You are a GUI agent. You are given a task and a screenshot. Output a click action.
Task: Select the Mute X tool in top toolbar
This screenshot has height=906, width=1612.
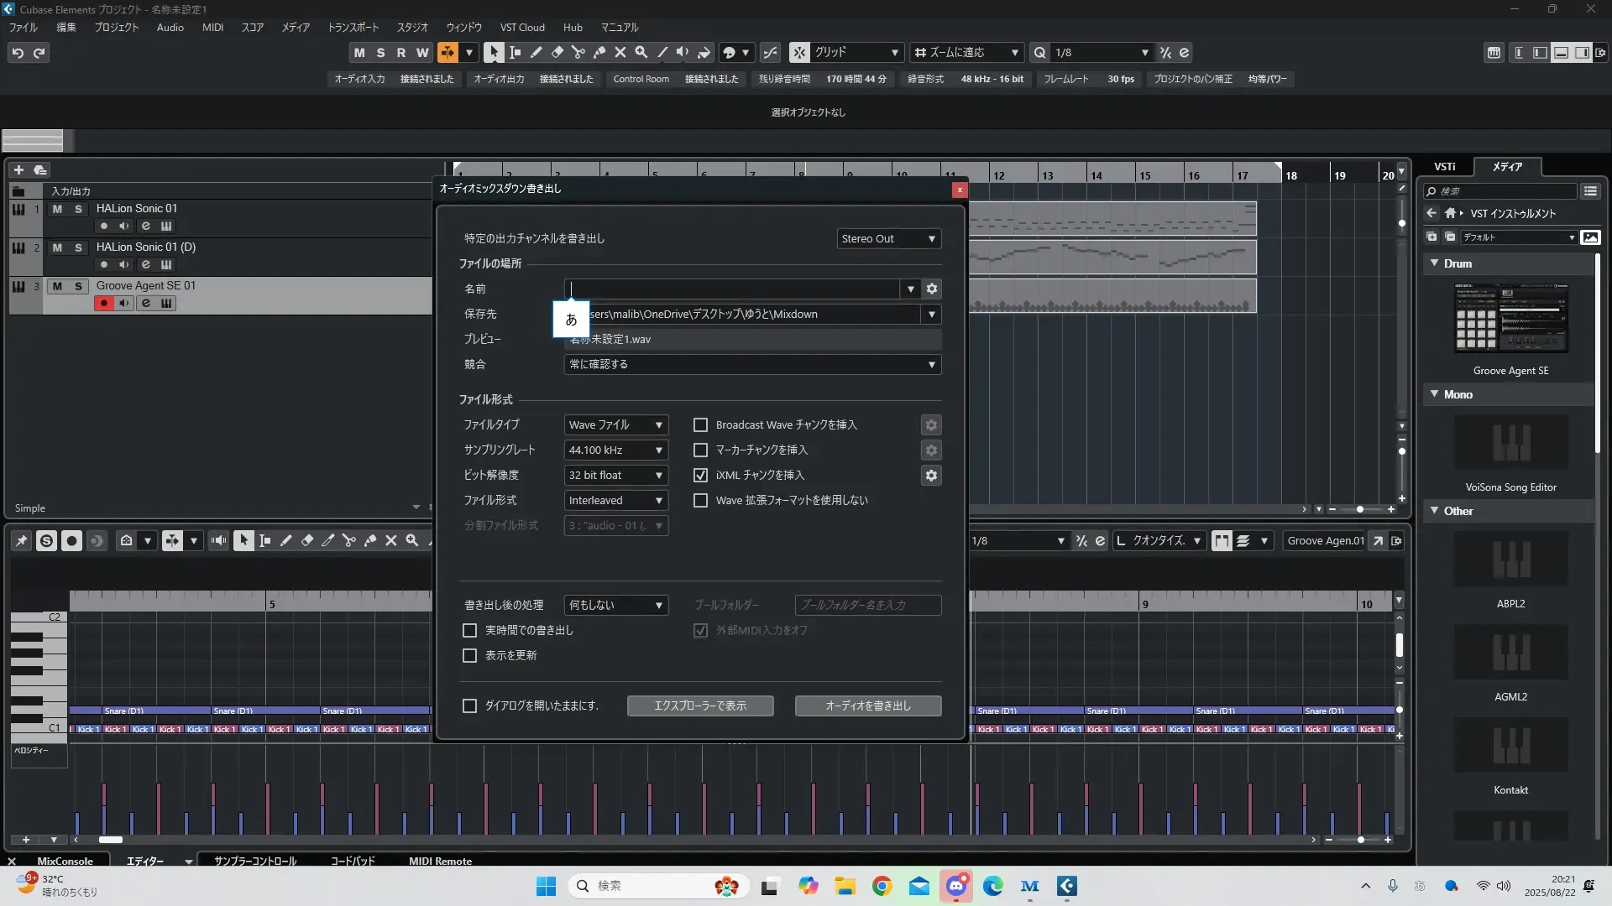pos(620,52)
